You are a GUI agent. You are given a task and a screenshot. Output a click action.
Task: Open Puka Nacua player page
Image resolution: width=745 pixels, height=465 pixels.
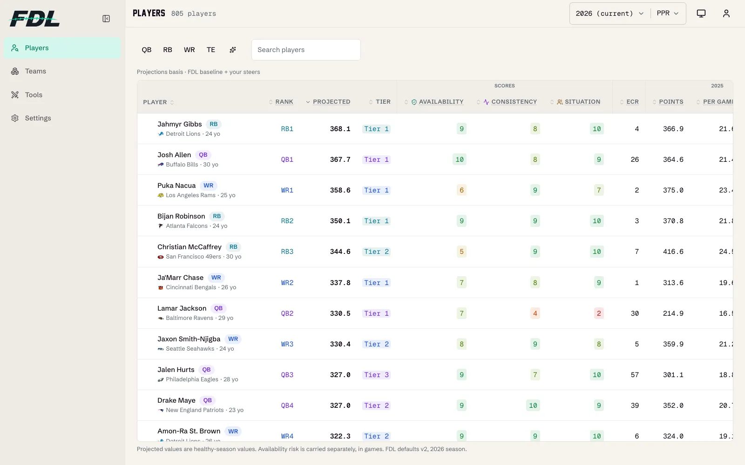[x=176, y=186]
